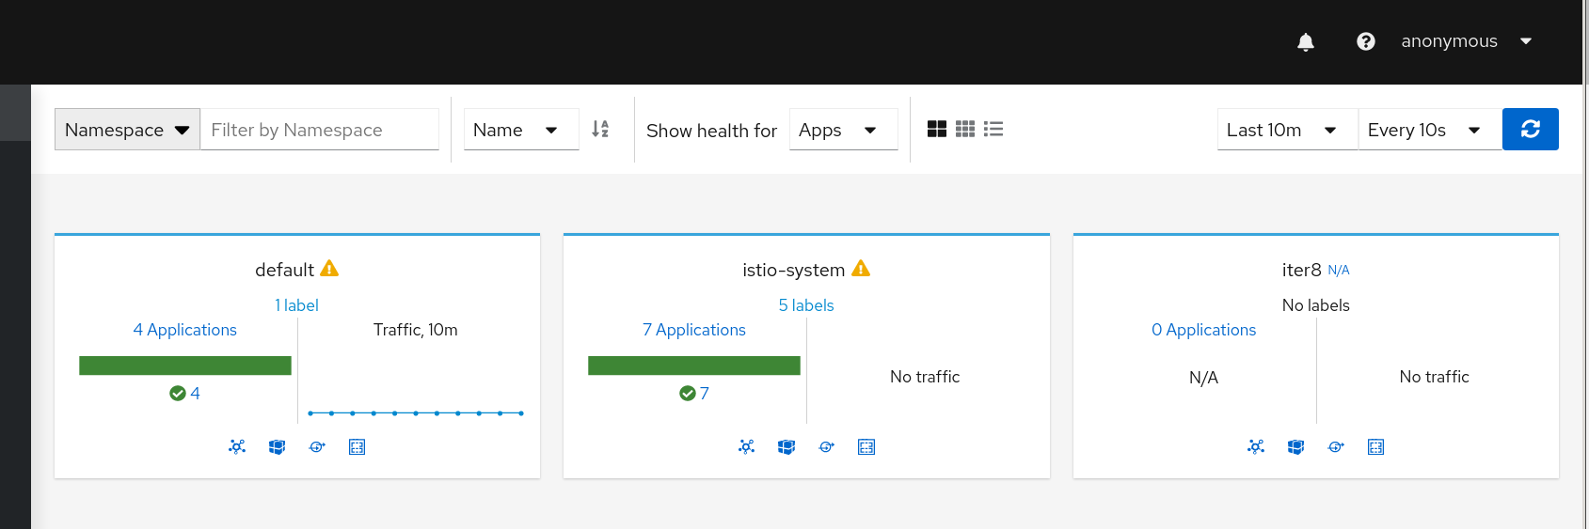Click the healthy check icon showing 7
Image resolution: width=1589 pixels, height=529 pixels.
click(688, 394)
